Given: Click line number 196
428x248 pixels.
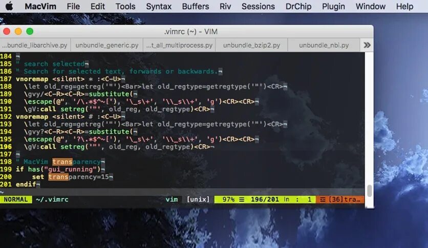Looking at the screenshot, I should coord(6,147).
